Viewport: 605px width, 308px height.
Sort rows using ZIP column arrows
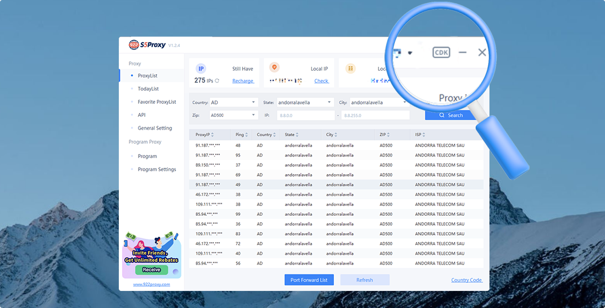coord(390,135)
